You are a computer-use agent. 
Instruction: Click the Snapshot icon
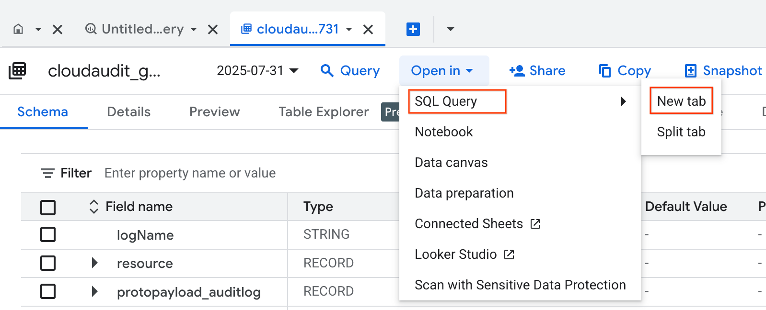[x=690, y=71]
